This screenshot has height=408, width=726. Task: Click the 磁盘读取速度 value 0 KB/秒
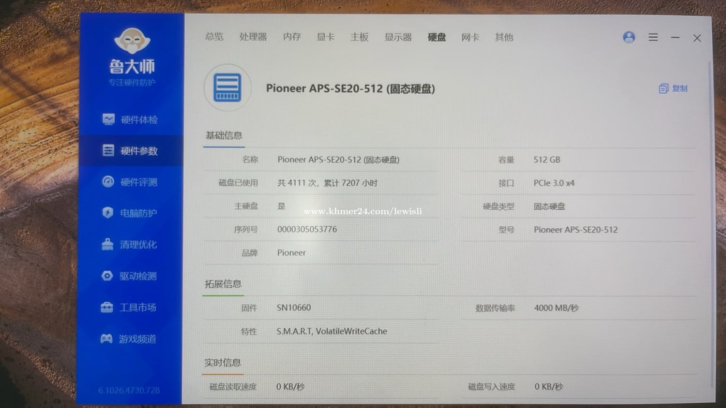click(x=290, y=387)
